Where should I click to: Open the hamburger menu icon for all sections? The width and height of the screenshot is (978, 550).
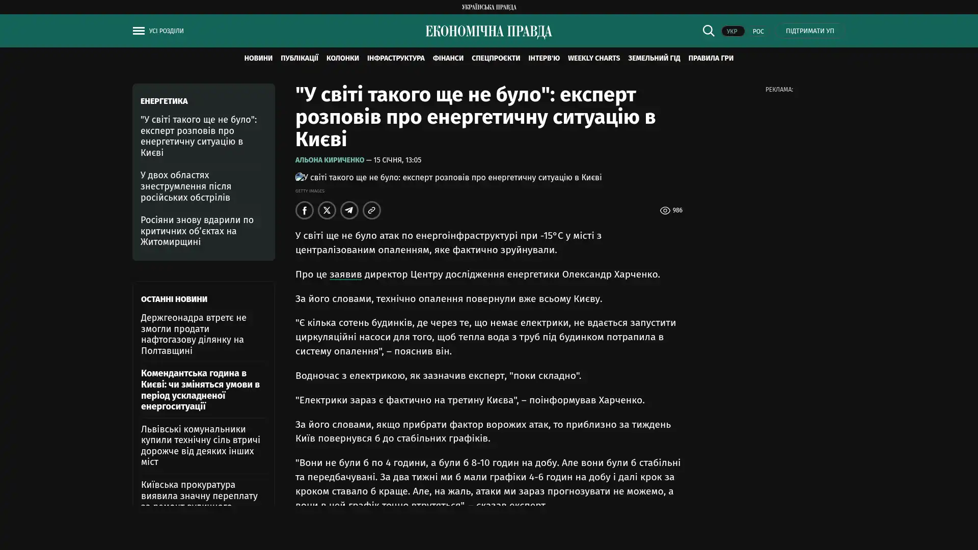[138, 31]
